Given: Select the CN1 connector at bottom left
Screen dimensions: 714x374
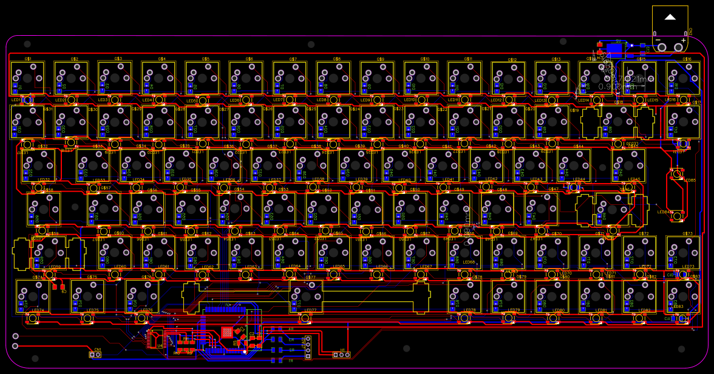Looking at the screenshot, I should [95, 355].
